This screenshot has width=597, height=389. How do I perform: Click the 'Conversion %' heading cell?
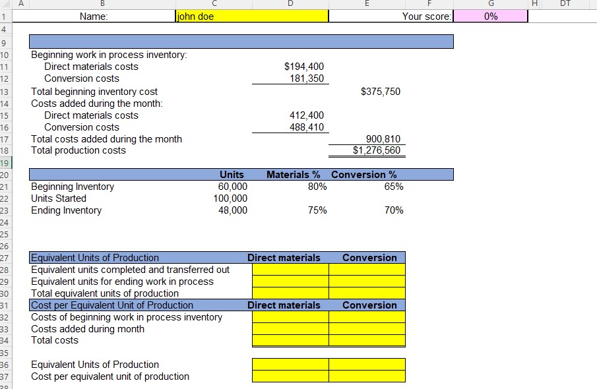pos(363,174)
